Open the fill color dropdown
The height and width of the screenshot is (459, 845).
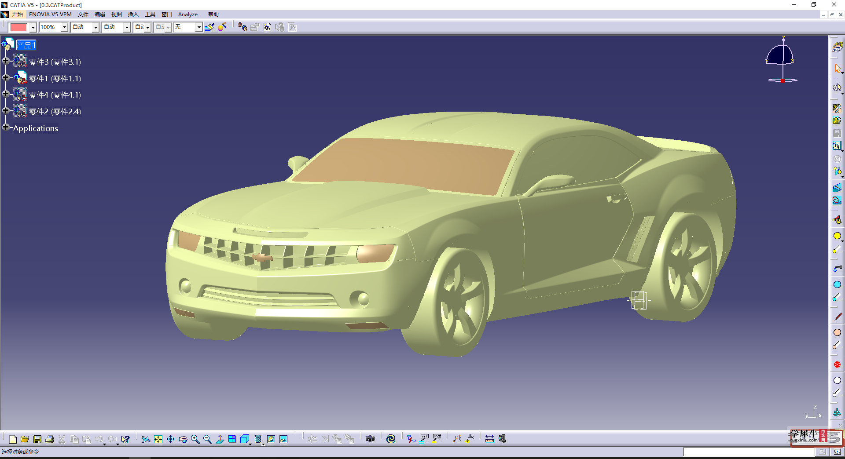tap(33, 27)
